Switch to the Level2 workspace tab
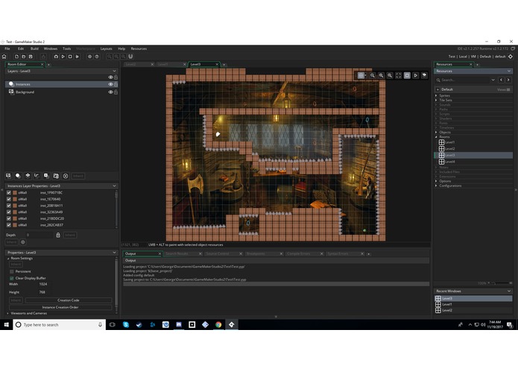The height and width of the screenshot is (368, 518). click(137, 64)
